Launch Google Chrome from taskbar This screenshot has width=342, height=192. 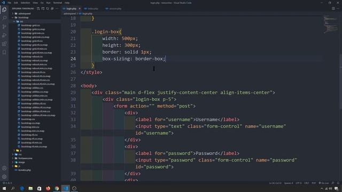tap(57, 188)
